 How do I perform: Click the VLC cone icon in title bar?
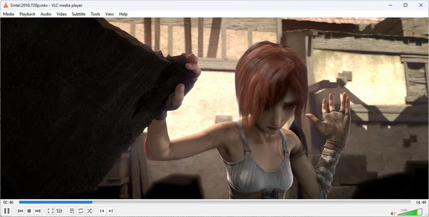(x=5, y=5)
